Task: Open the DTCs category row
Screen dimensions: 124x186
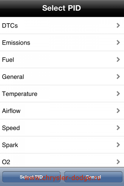Action: click(62, 25)
